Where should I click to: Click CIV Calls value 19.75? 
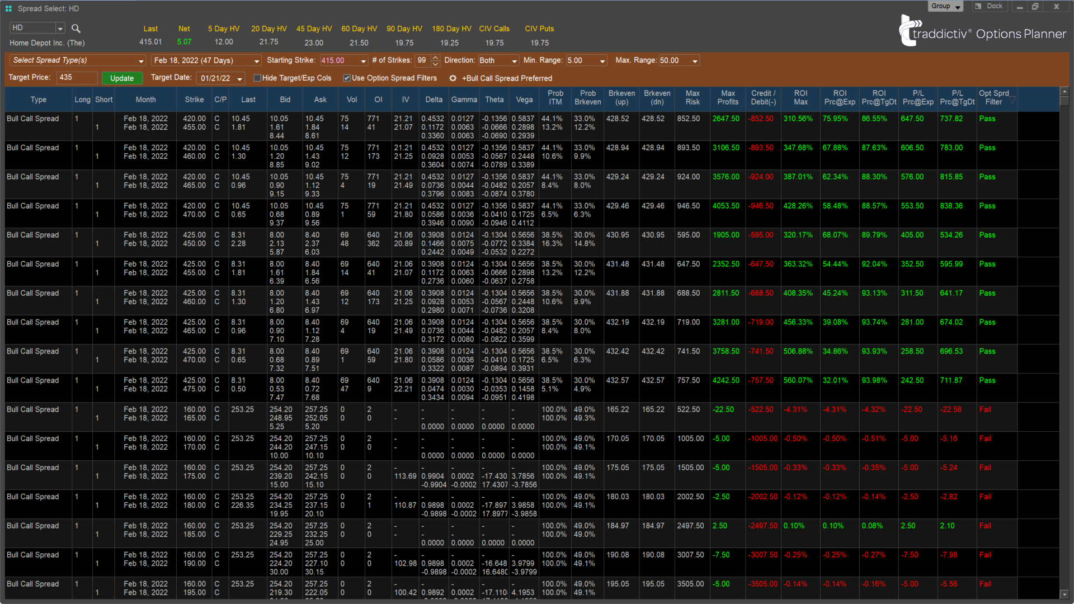tap(494, 43)
